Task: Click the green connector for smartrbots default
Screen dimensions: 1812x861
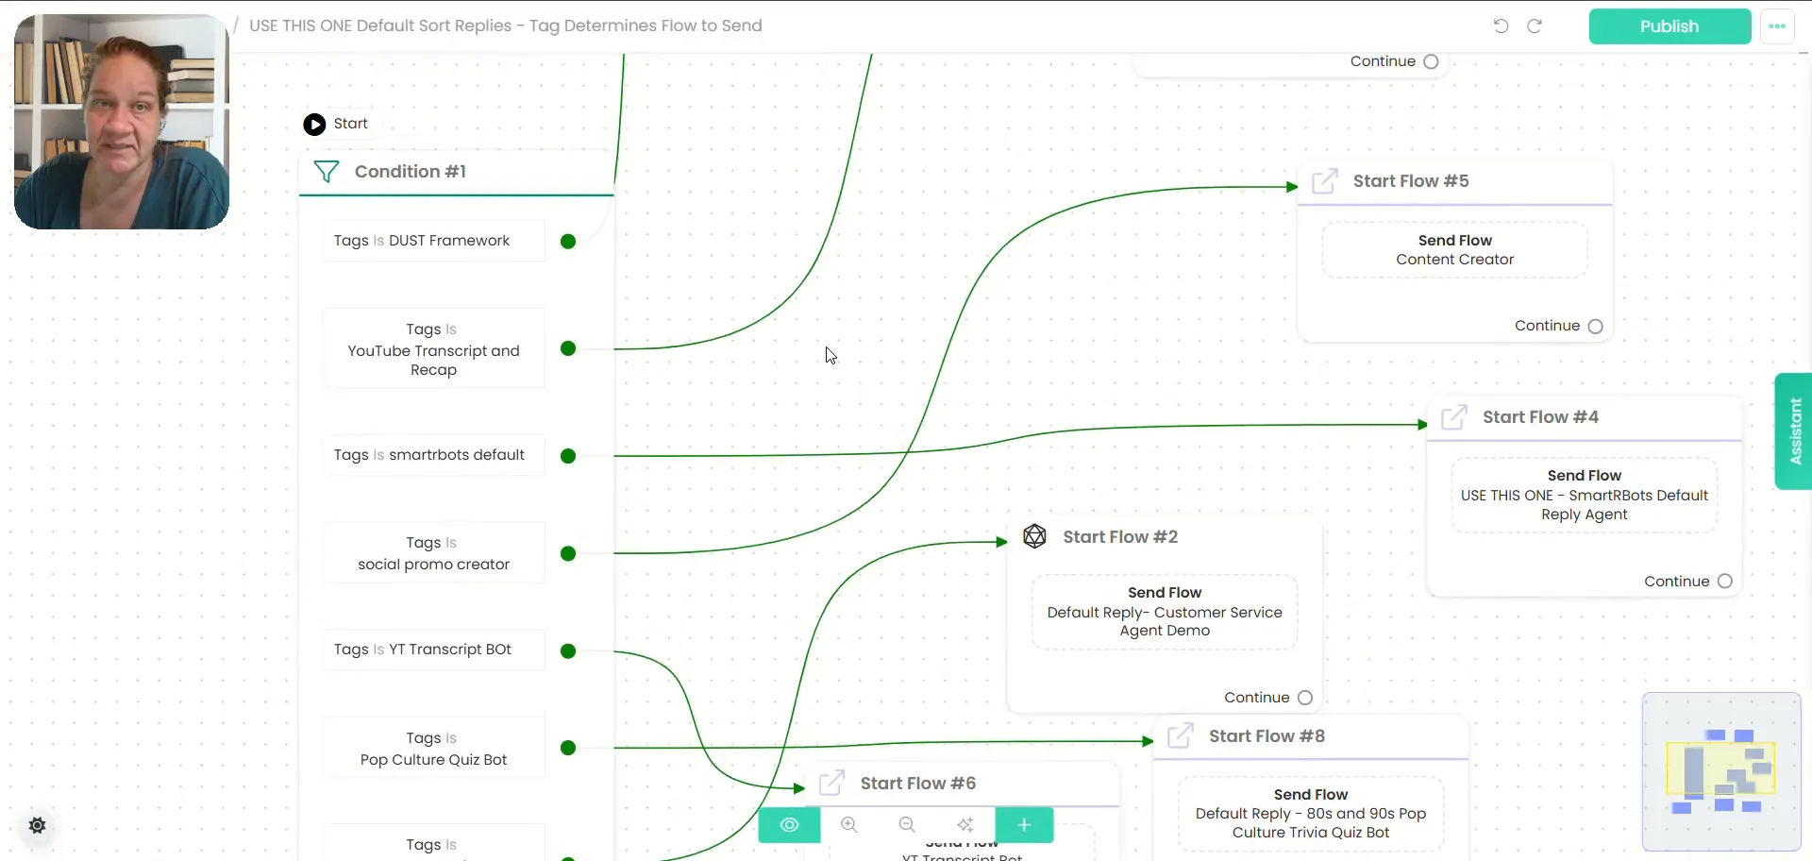Action: tap(568, 456)
